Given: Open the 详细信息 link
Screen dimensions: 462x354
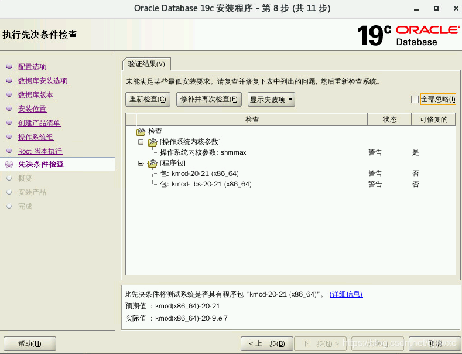Looking at the screenshot, I should click(346, 294).
